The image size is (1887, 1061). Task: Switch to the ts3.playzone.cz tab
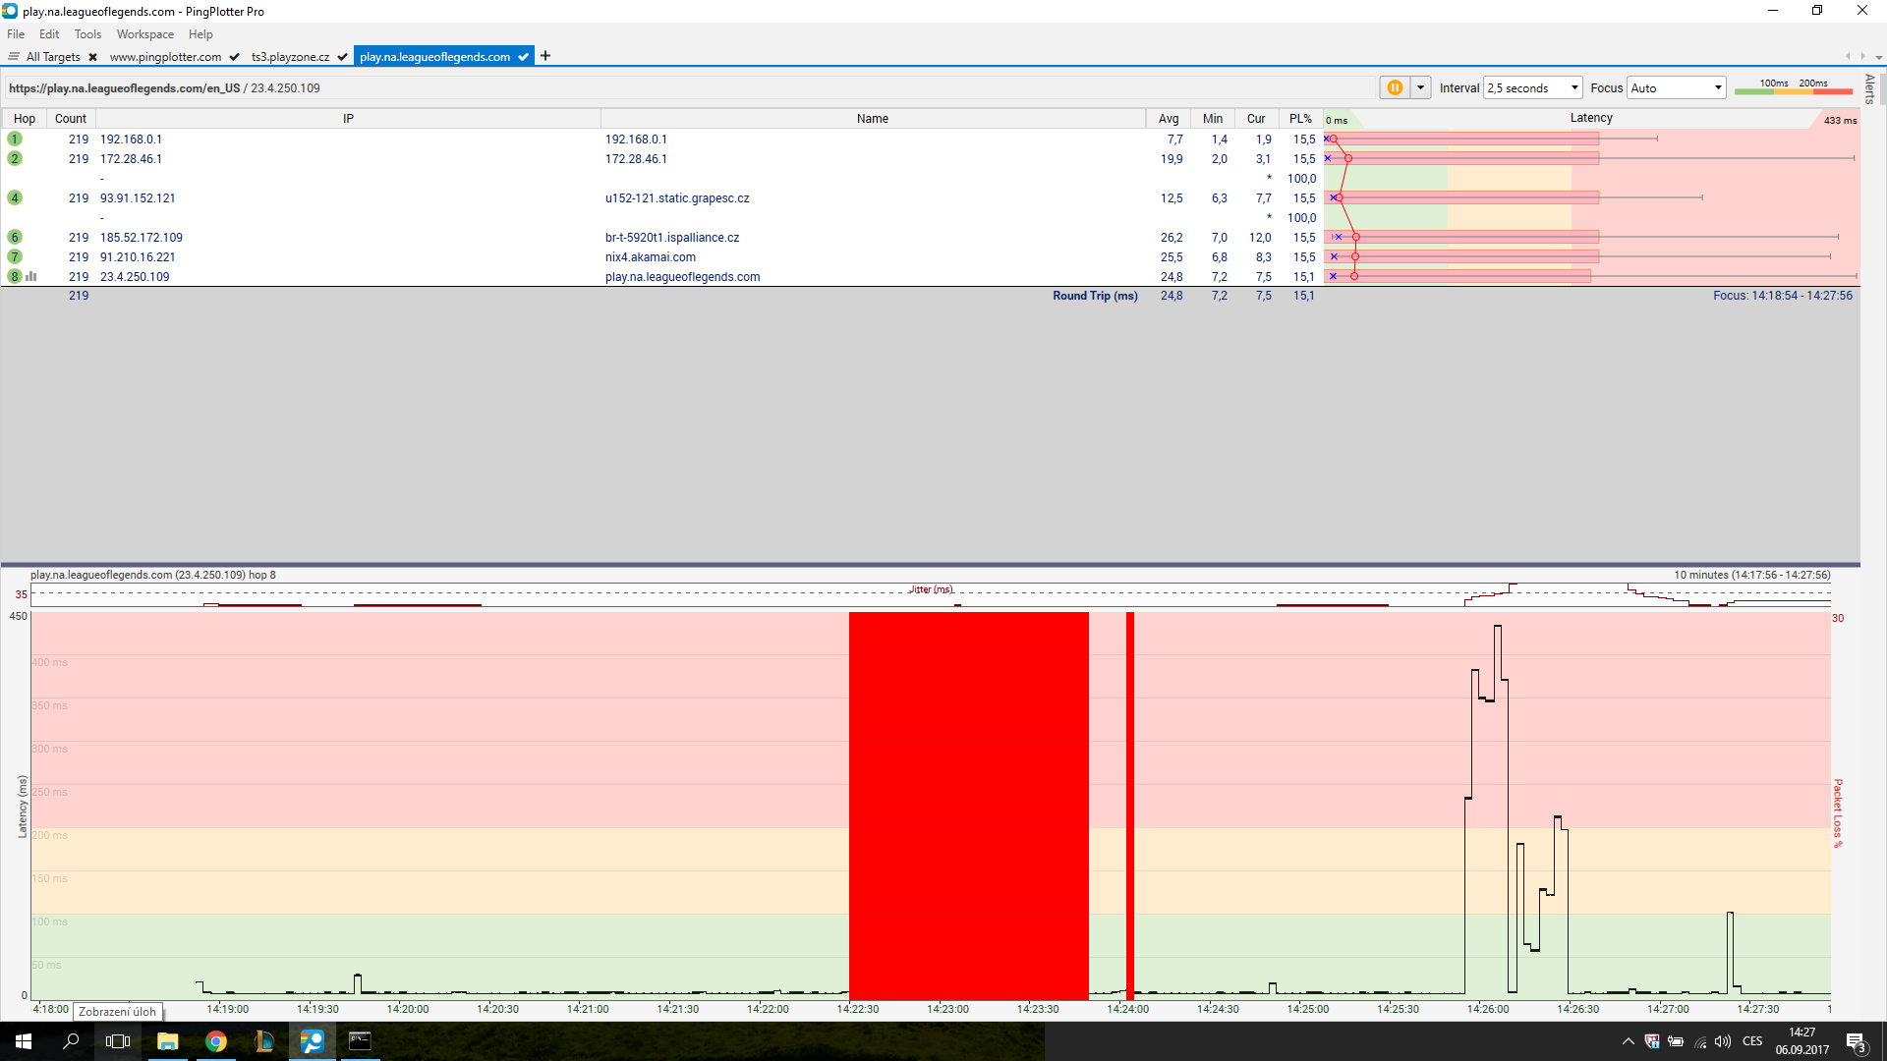(290, 57)
